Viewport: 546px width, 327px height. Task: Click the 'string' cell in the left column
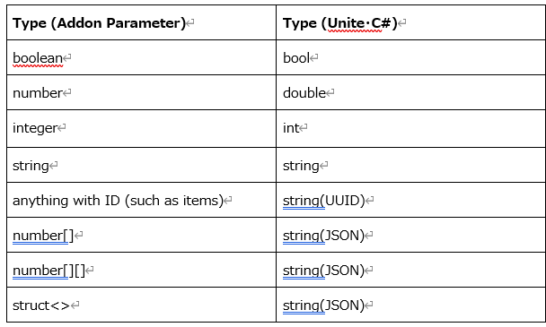click(141, 165)
